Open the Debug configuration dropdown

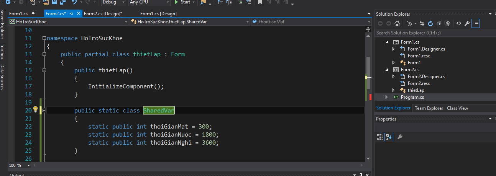pos(113,2)
